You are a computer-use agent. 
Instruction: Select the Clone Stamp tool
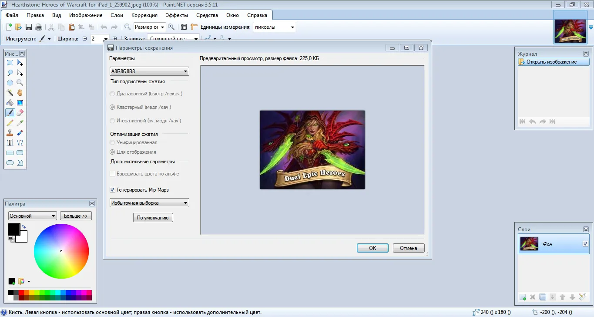coord(10,133)
